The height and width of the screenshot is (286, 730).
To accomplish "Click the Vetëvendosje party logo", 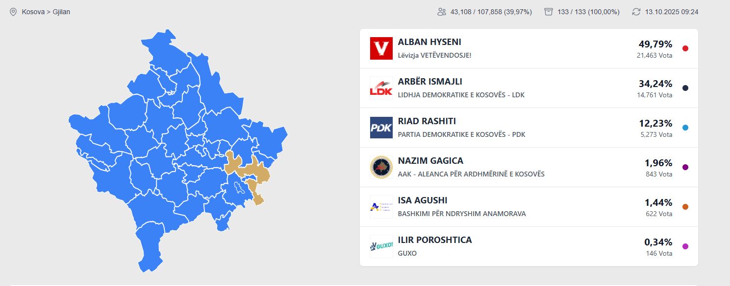I will [381, 48].
